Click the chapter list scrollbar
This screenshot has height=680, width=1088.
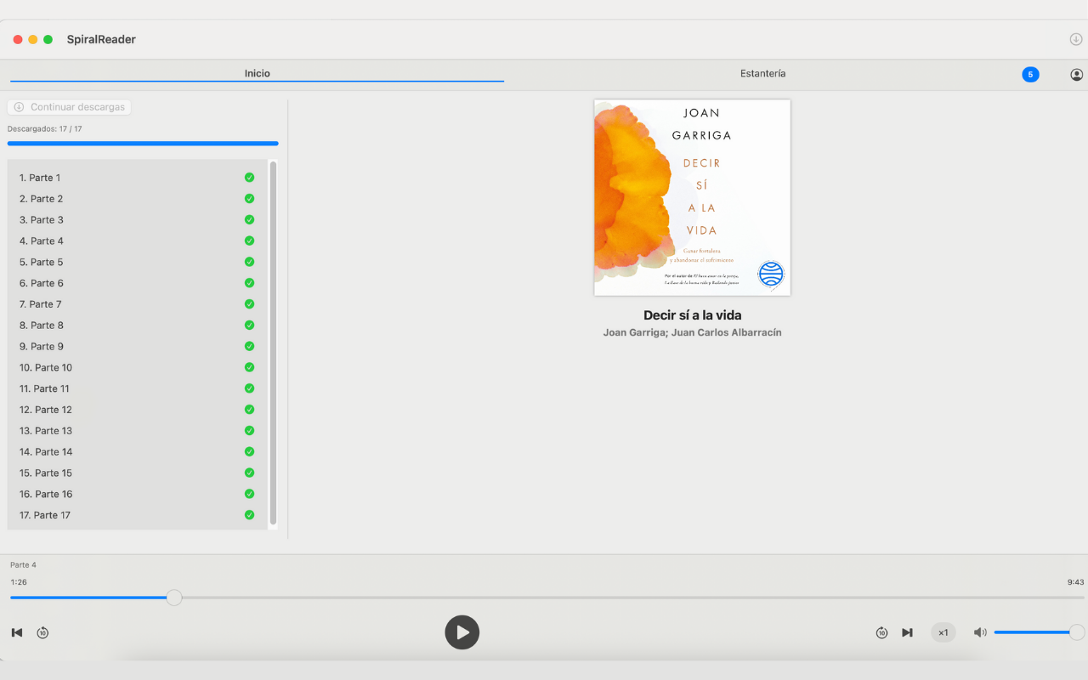[273, 343]
